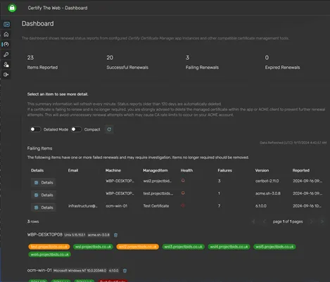The height and width of the screenshot is (282, 330).
Task: Sort table by Email column header
Action: click(73, 170)
